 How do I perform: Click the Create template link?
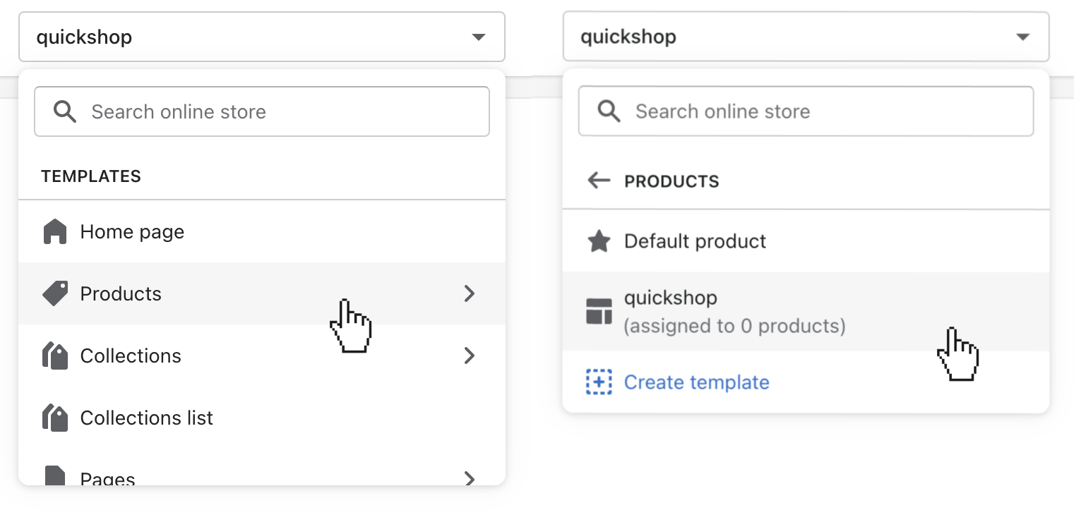tap(696, 382)
